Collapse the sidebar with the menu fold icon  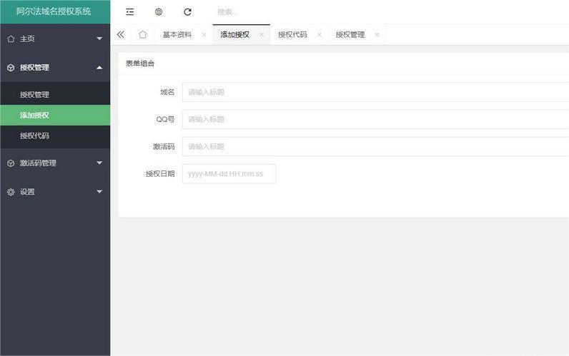click(x=129, y=11)
